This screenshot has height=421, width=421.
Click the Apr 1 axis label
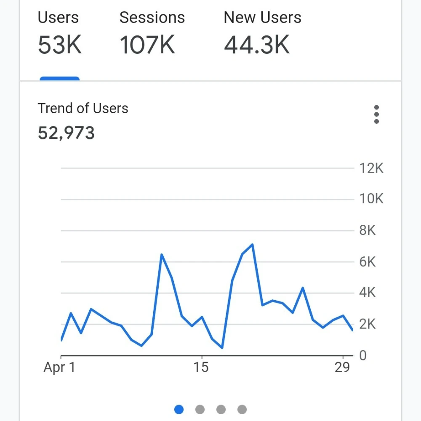(59, 368)
